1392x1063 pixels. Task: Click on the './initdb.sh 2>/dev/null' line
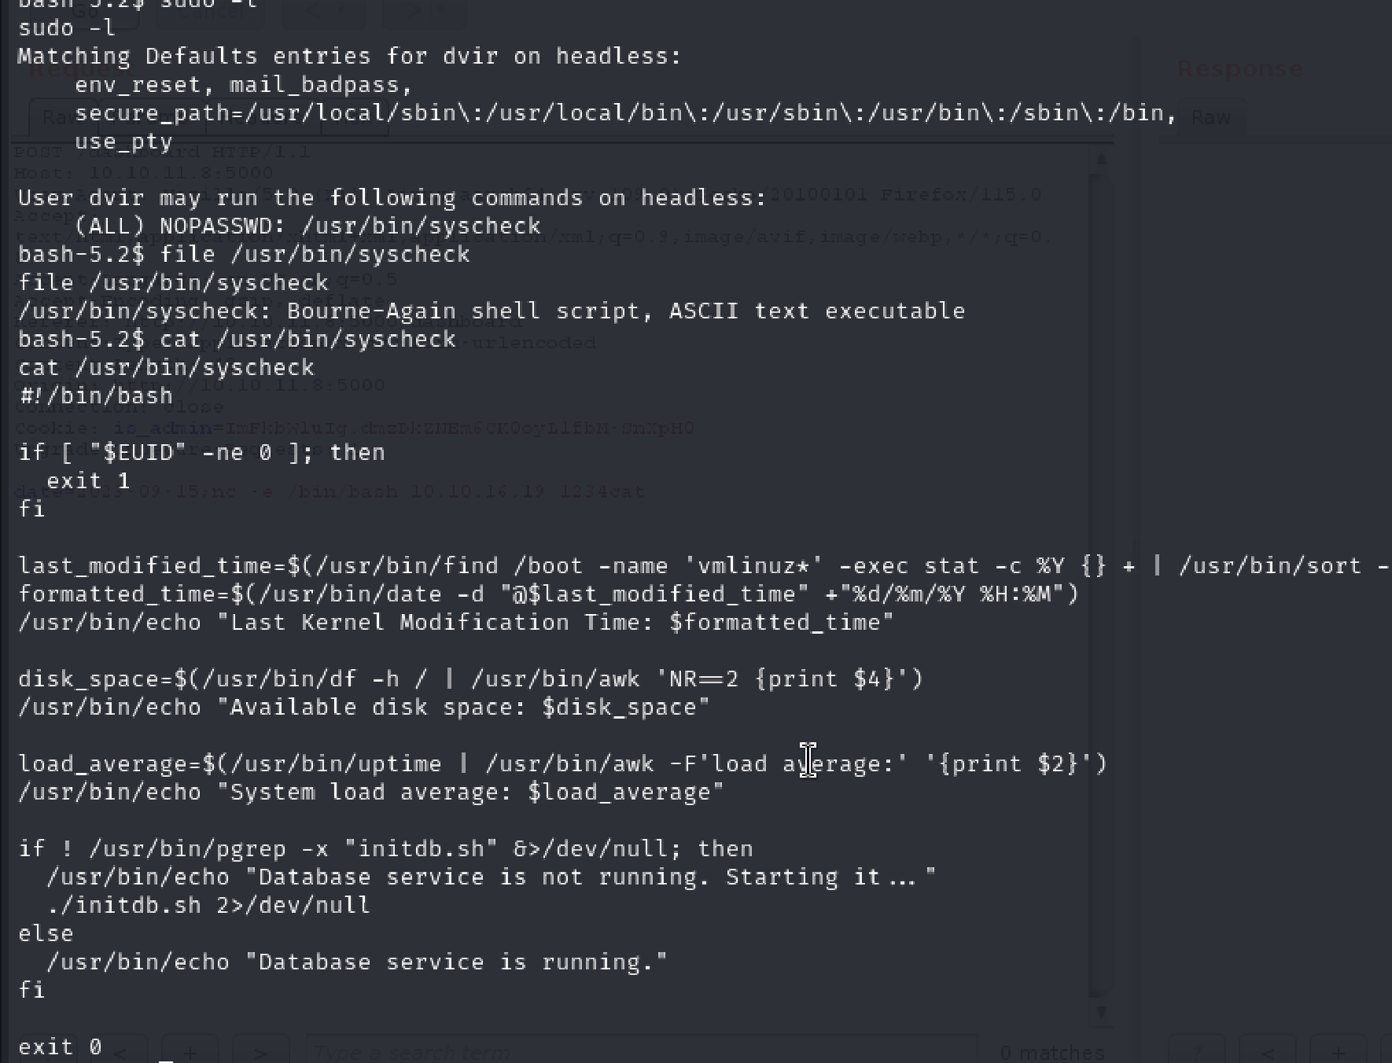208,905
